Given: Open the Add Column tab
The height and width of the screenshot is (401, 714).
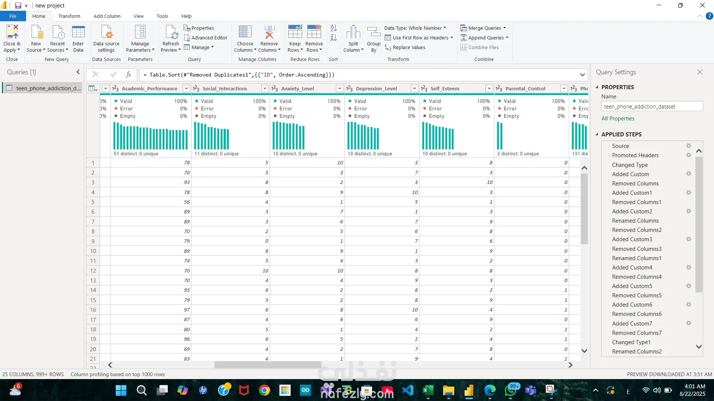Looking at the screenshot, I should tap(107, 16).
